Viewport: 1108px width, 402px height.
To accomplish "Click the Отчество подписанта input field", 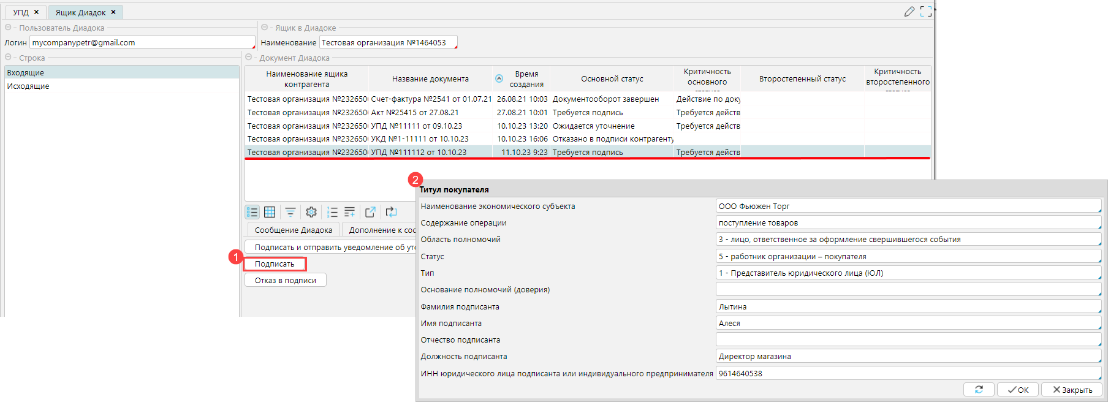I will pyautogui.click(x=907, y=340).
